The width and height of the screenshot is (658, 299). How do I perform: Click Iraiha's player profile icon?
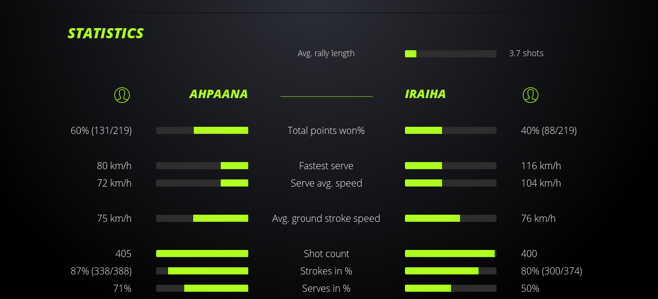(x=531, y=94)
